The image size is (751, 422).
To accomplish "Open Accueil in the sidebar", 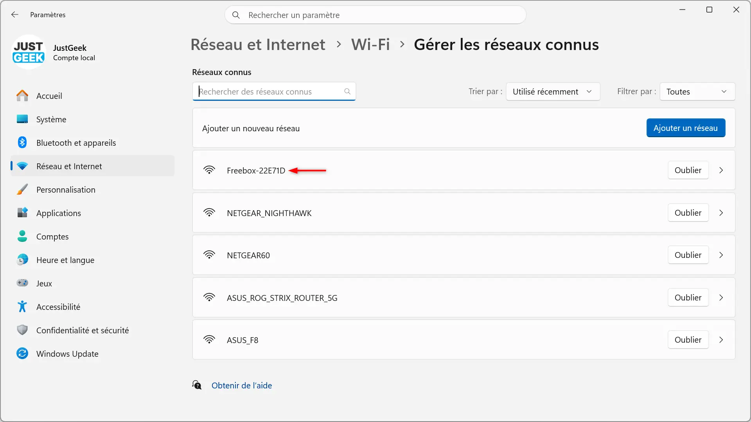I will tap(93, 96).
